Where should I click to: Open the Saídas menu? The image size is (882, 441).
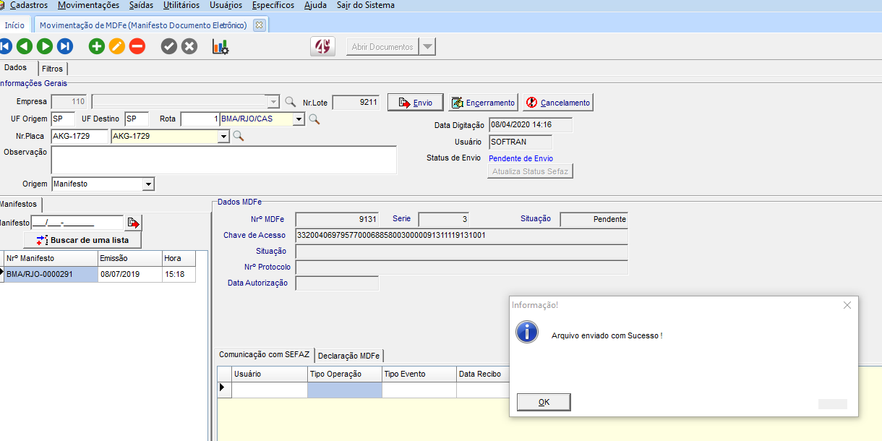click(141, 5)
